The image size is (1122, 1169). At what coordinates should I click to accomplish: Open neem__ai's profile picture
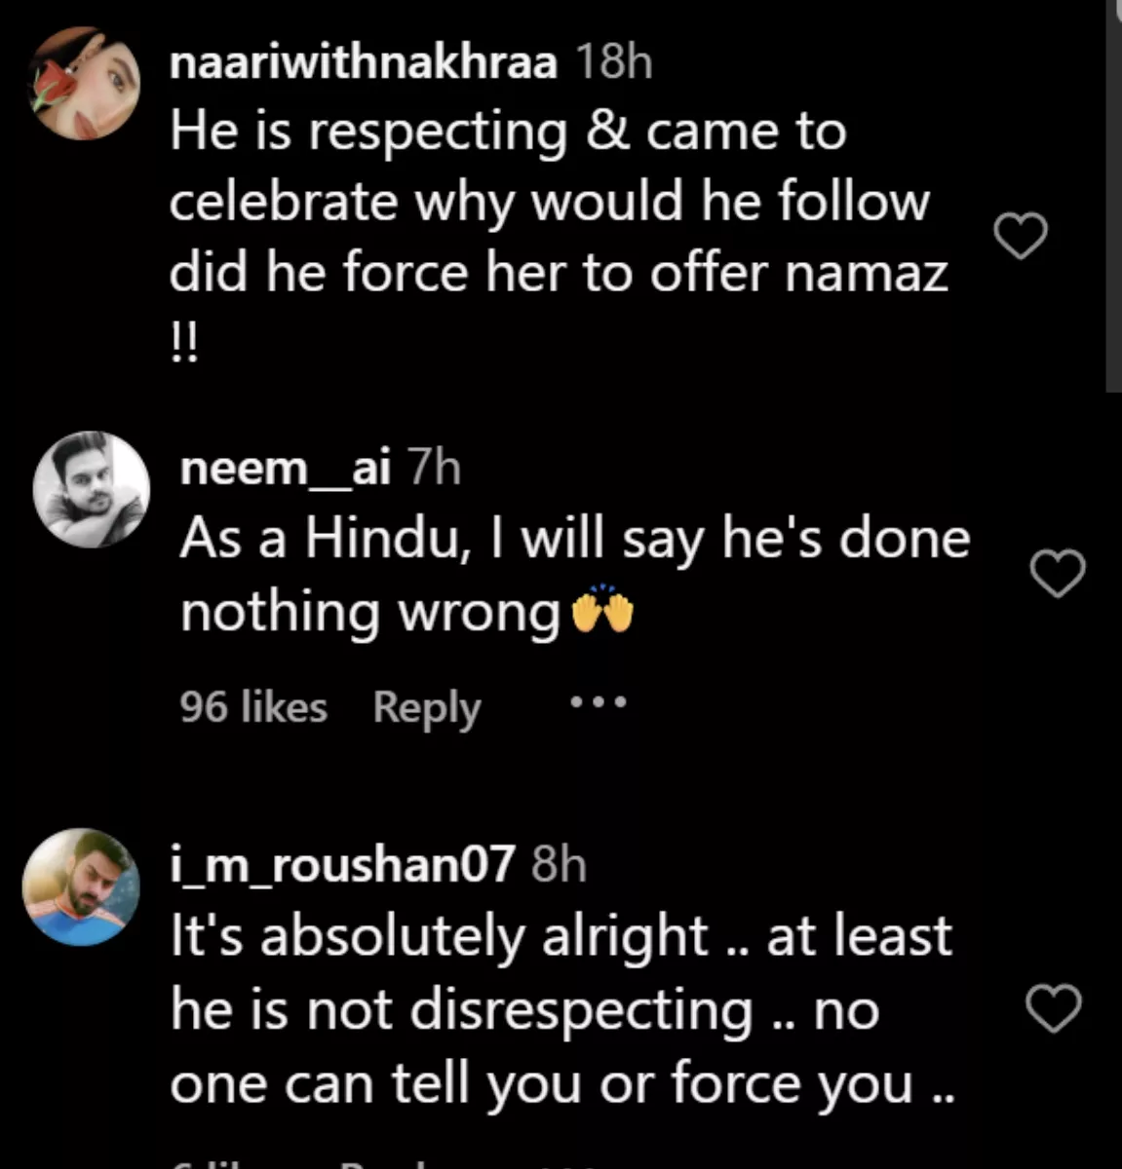click(91, 489)
